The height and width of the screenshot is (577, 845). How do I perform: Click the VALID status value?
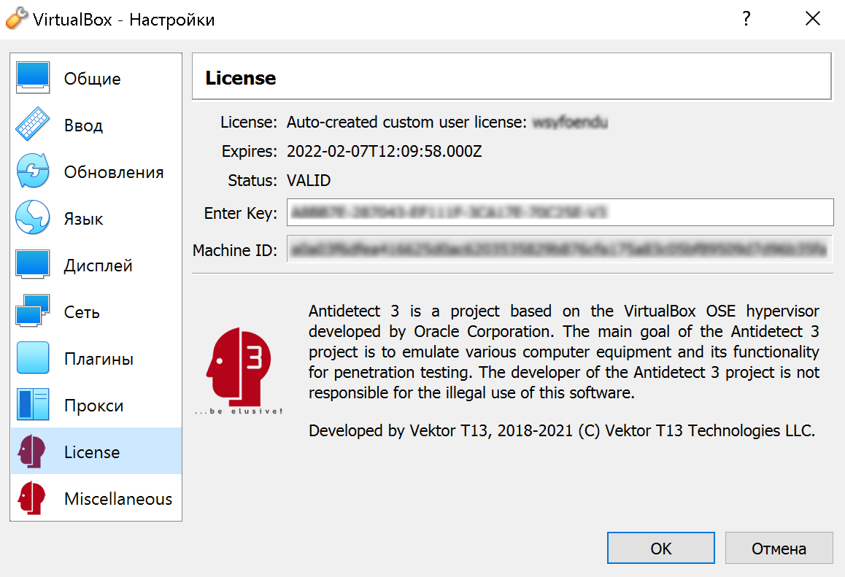(309, 180)
